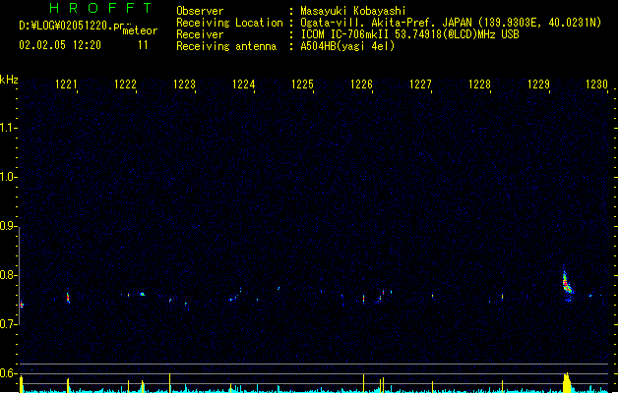Click time axis marker 1224
The width and height of the screenshot is (619, 393).
(x=244, y=84)
